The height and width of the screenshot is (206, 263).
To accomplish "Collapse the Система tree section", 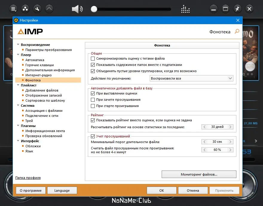I will (18, 105).
